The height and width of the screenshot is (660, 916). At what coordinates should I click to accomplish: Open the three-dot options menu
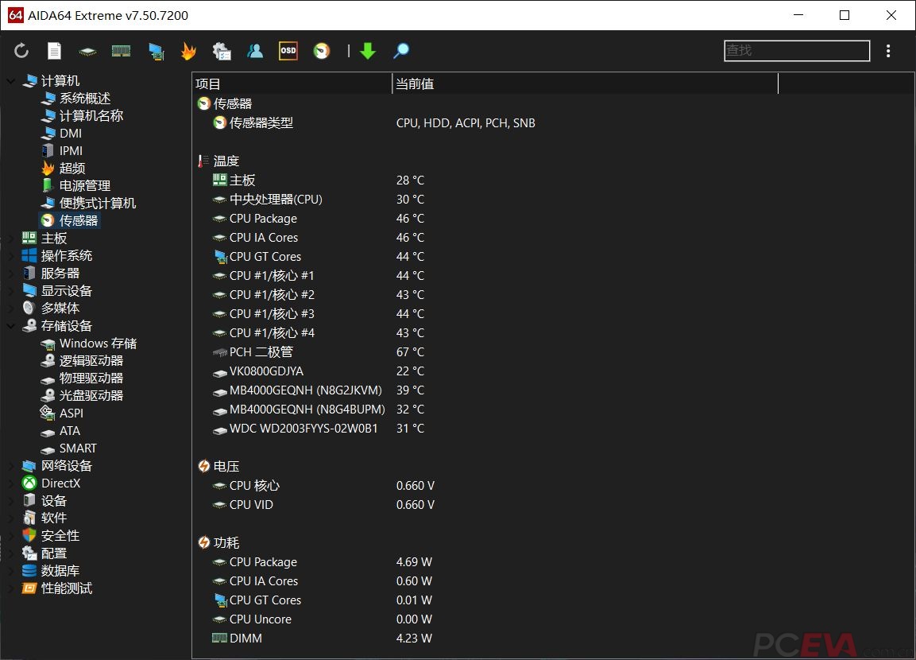click(x=888, y=51)
